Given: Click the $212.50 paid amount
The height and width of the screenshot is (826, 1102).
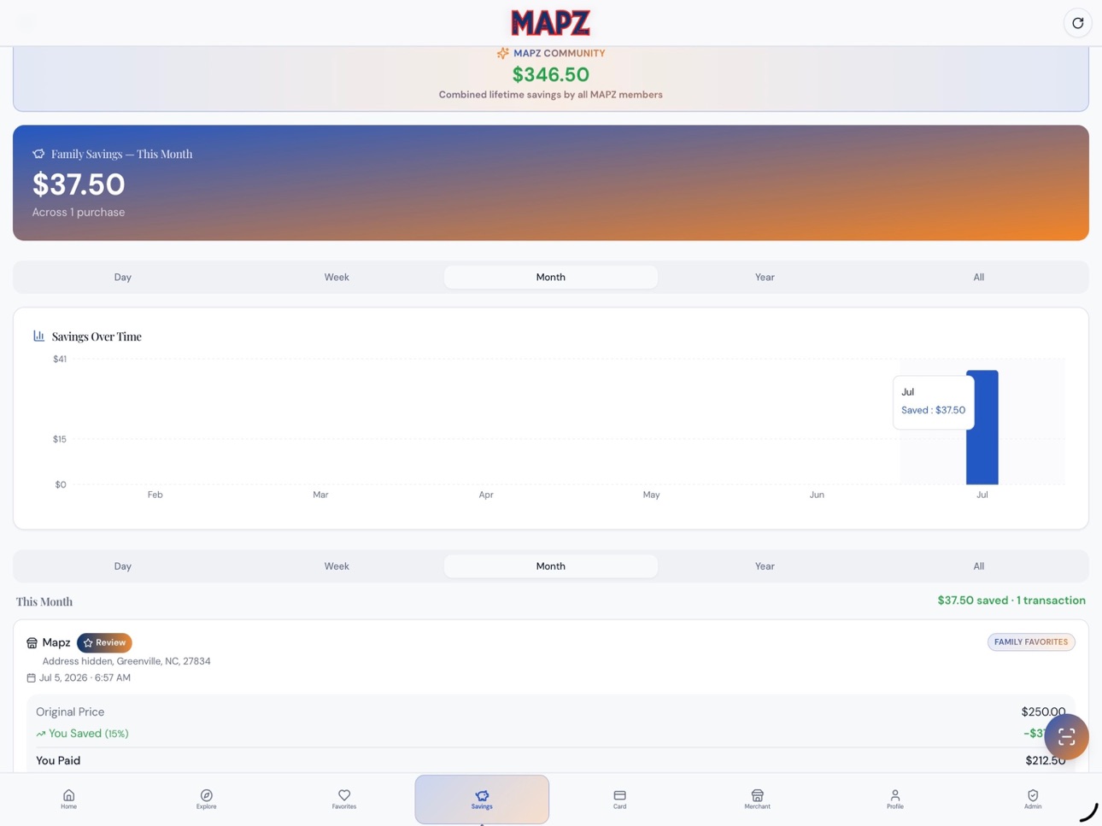Looking at the screenshot, I should [x=1046, y=760].
